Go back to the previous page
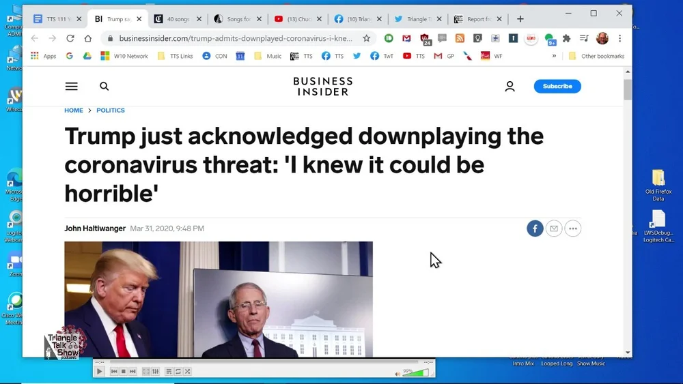 pos(34,38)
